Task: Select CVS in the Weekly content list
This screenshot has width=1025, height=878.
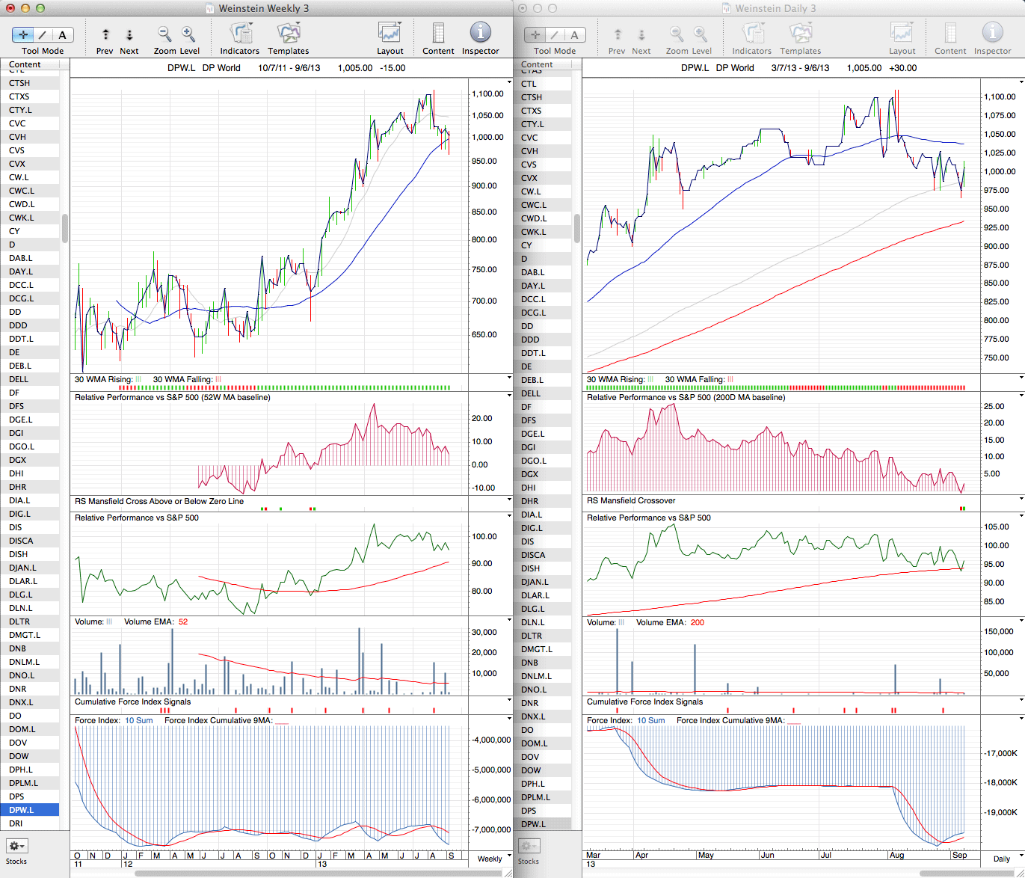Action: [x=17, y=150]
